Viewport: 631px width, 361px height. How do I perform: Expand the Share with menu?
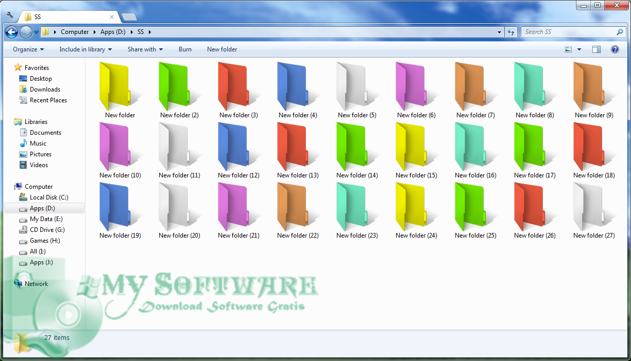pyautogui.click(x=145, y=49)
